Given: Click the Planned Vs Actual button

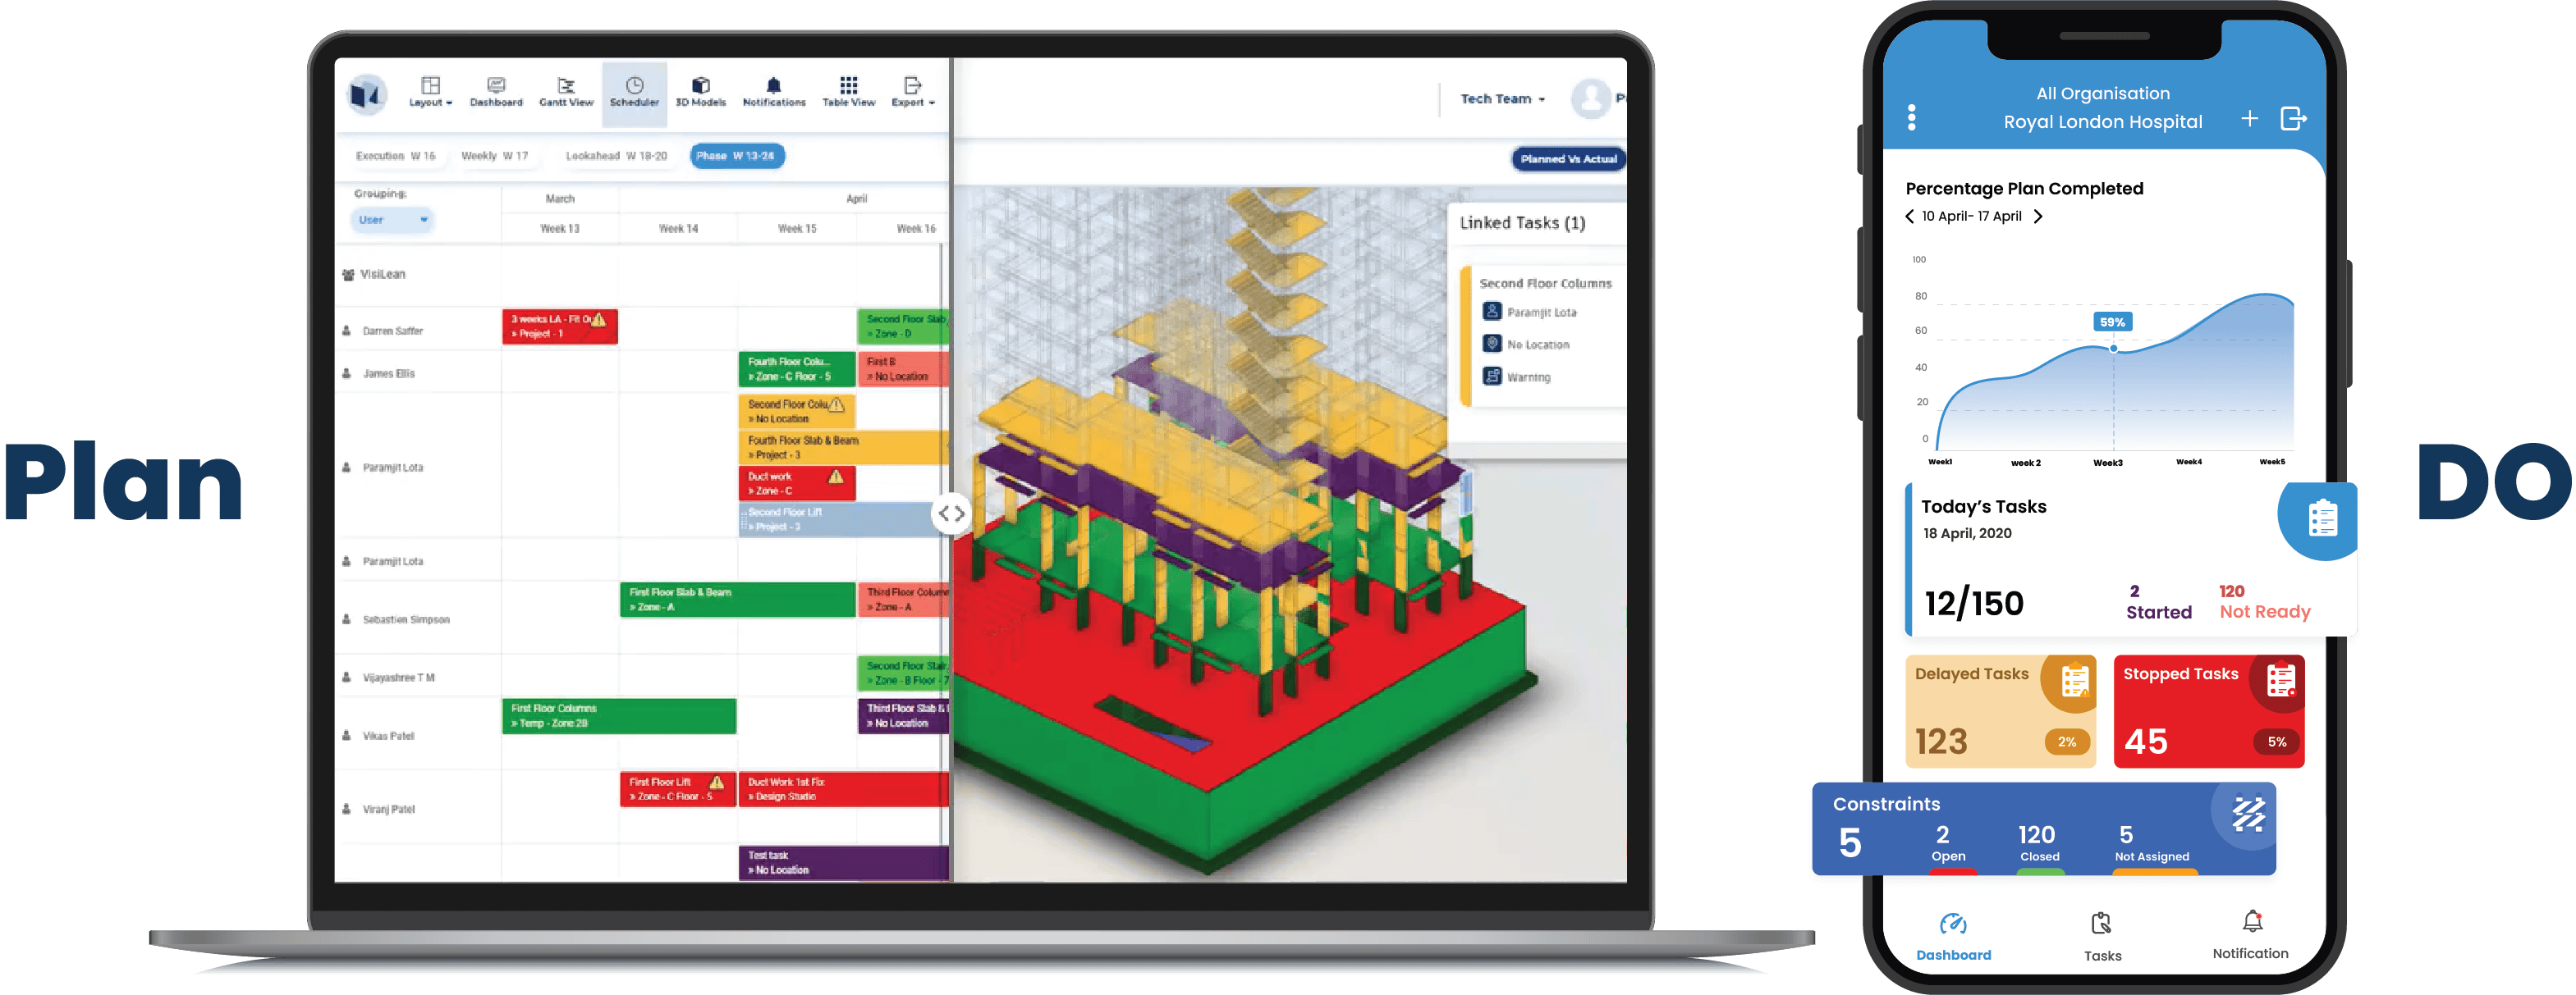Looking at the screenshot, I should [1567, 159].
